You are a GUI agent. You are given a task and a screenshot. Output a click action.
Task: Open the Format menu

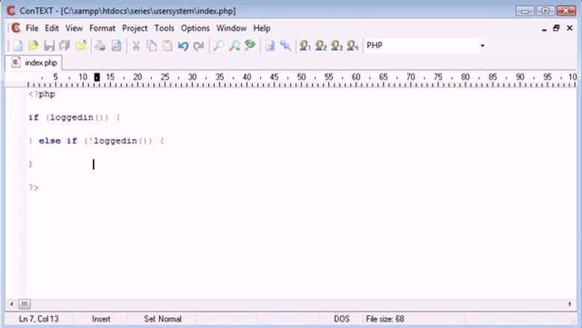pos(102,28)
